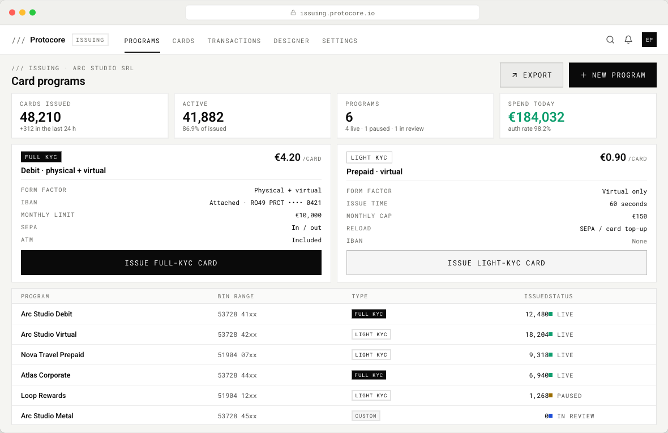Sort by the Type column header
668x433 pixels.
pos(359,297)
